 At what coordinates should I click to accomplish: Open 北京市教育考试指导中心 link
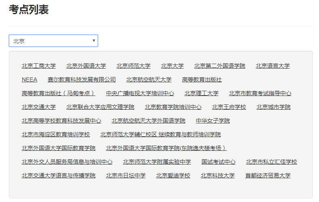(x=260, y=93)
